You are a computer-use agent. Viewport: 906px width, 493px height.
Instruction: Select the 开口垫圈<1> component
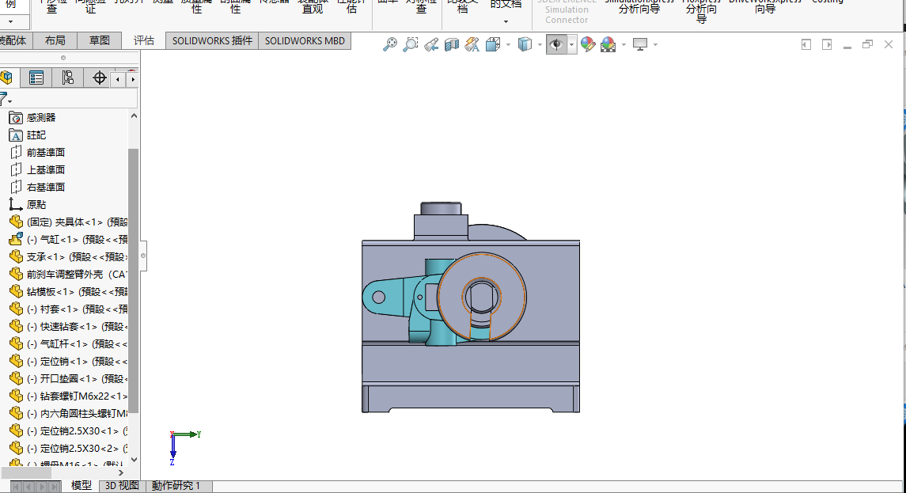point(68,378)
